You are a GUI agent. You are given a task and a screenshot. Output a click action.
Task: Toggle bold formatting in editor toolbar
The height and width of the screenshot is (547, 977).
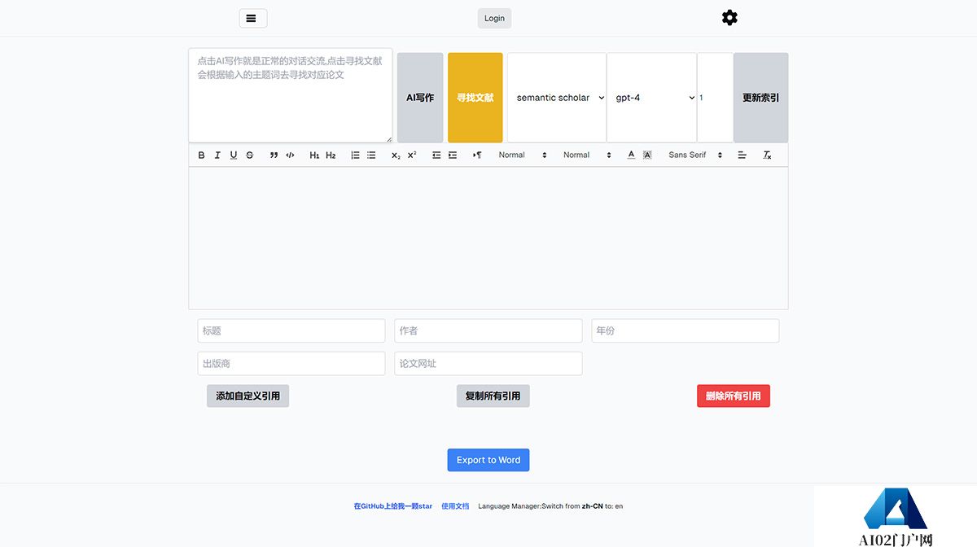[201, 155]
